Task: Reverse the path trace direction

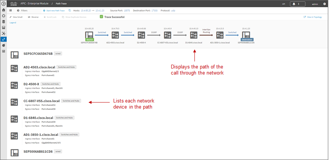Action: 33,17
